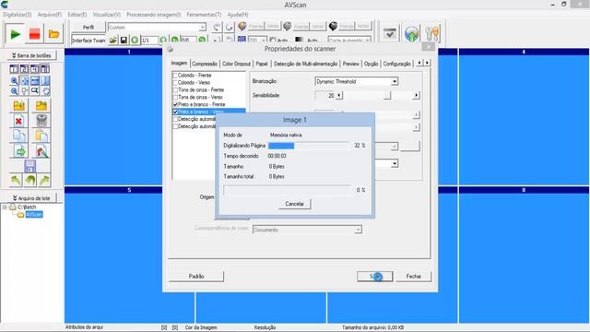Click Sensibilidade slider right arrow

[416, 96]
